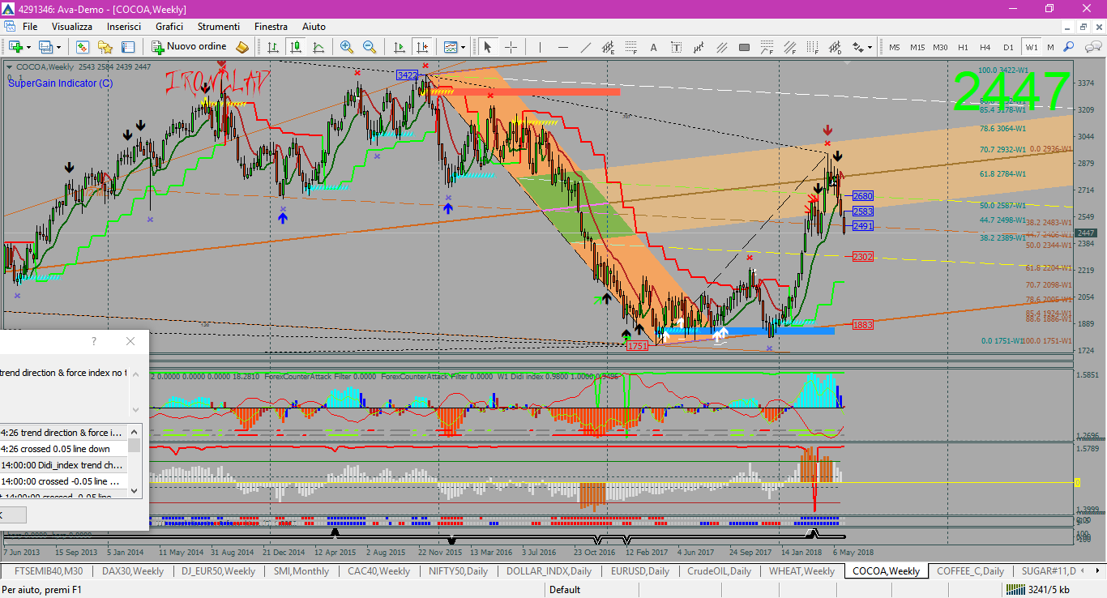
Task: Open the Visualizza menu
Action: pyautogui.click(x=72, y=27)
